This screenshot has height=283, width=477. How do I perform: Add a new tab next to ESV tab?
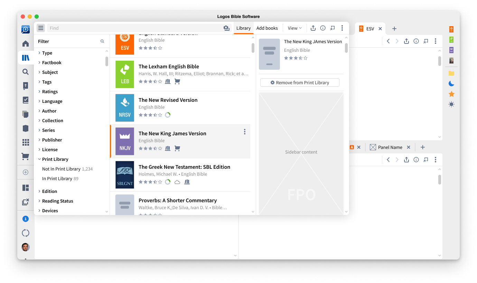click(x=394, y=29)
